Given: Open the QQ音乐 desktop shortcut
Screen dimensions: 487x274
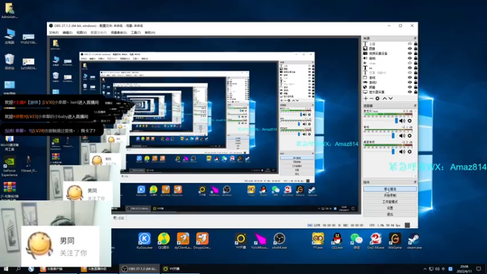Looking at the screenshot, I should (x=164, y=241).
